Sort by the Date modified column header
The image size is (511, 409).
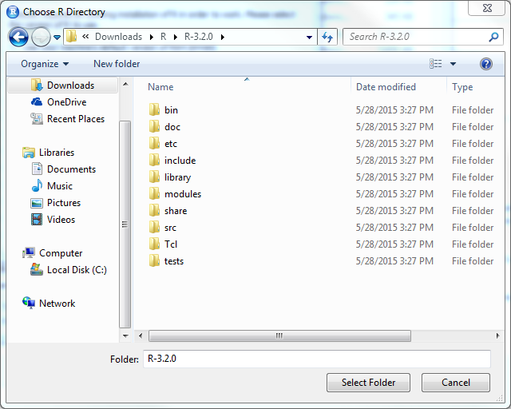tap(386, 87)
